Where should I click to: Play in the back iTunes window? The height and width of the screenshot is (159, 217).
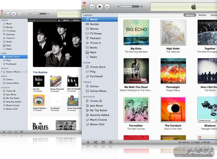click(14, 14)
